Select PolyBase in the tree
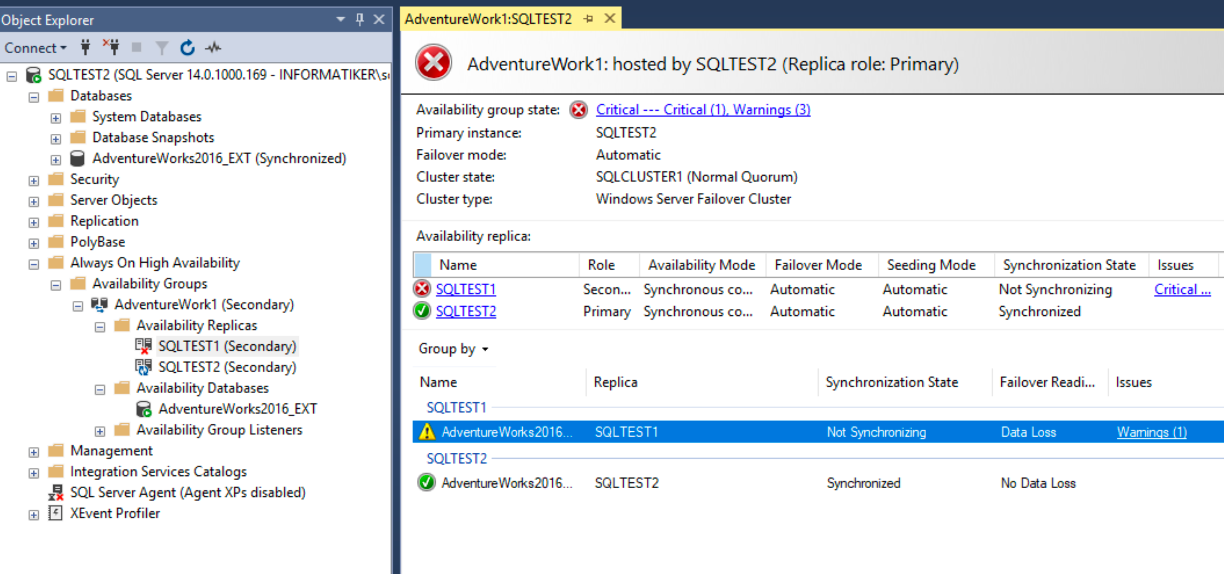The width and height of the screenshot is (1224, 574). coord(97,242)
